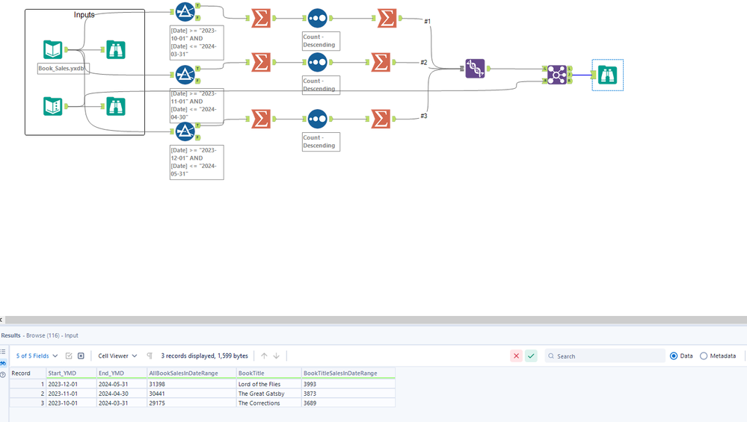Click the Search field in Results
Image resolution: width=747 pixels, height=422 pixels.
(x=605, y=356)
